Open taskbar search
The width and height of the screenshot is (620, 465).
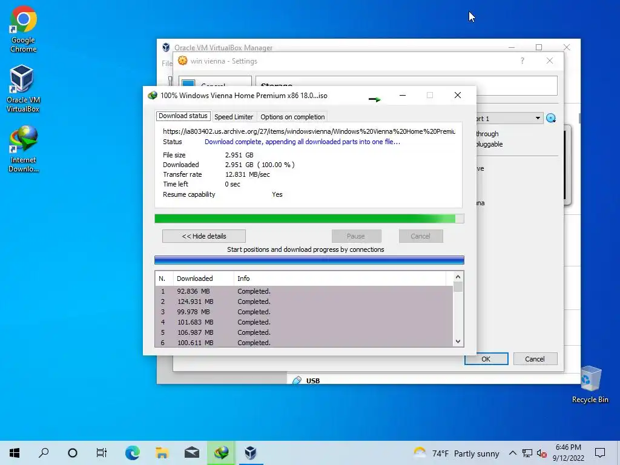pyautogui.click(x=44, y=453)
